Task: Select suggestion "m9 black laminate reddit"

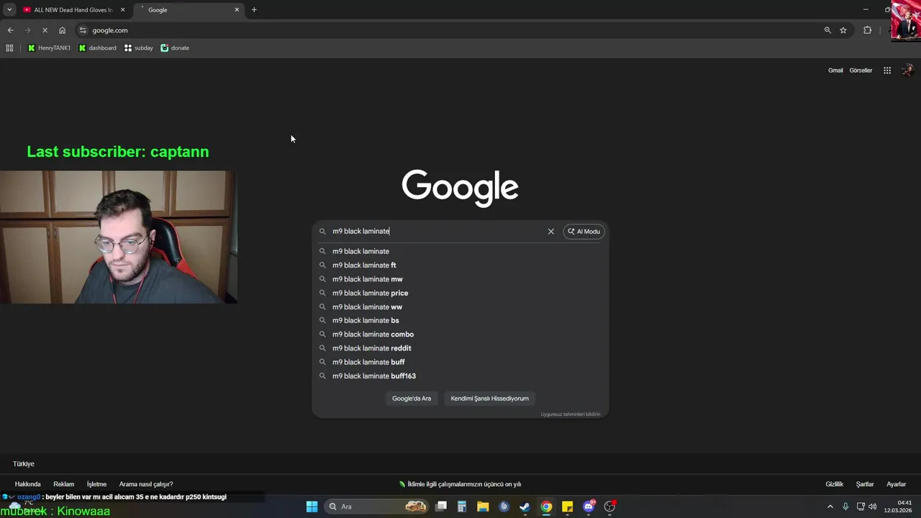Action: click(460, 348)
